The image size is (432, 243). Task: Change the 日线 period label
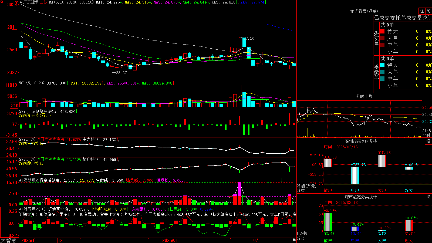coord(43,2)
